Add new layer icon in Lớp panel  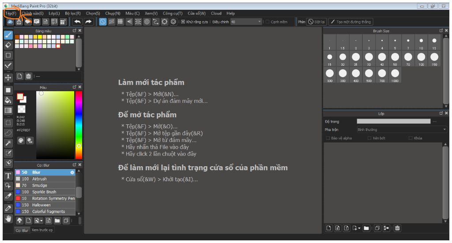pyautogui.click(x=328, y=228)
